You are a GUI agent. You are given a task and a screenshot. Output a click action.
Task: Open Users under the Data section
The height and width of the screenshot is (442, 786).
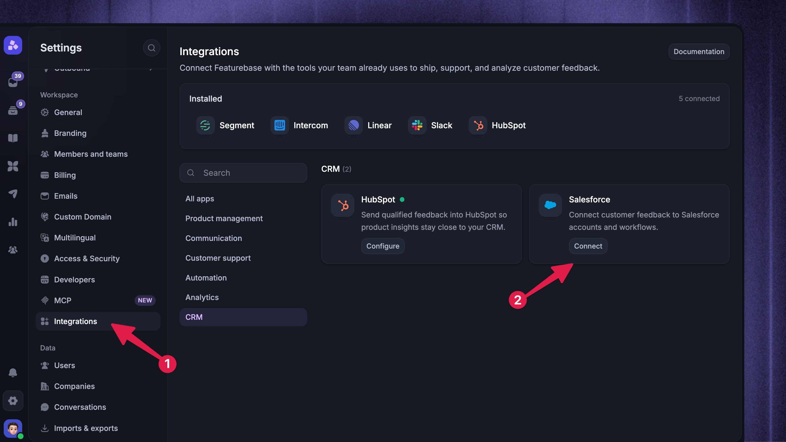(x=98, y=365)
